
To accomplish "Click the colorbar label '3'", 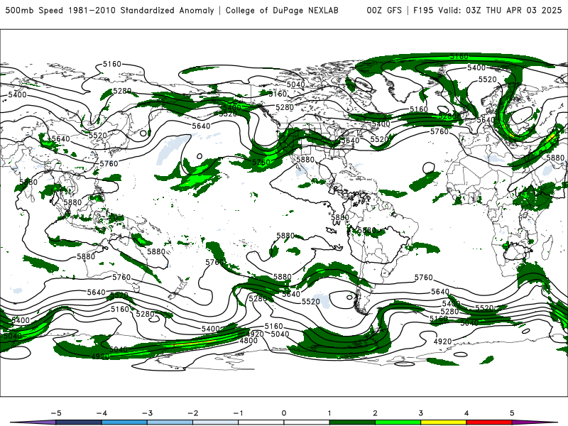I will click(420, 413).
